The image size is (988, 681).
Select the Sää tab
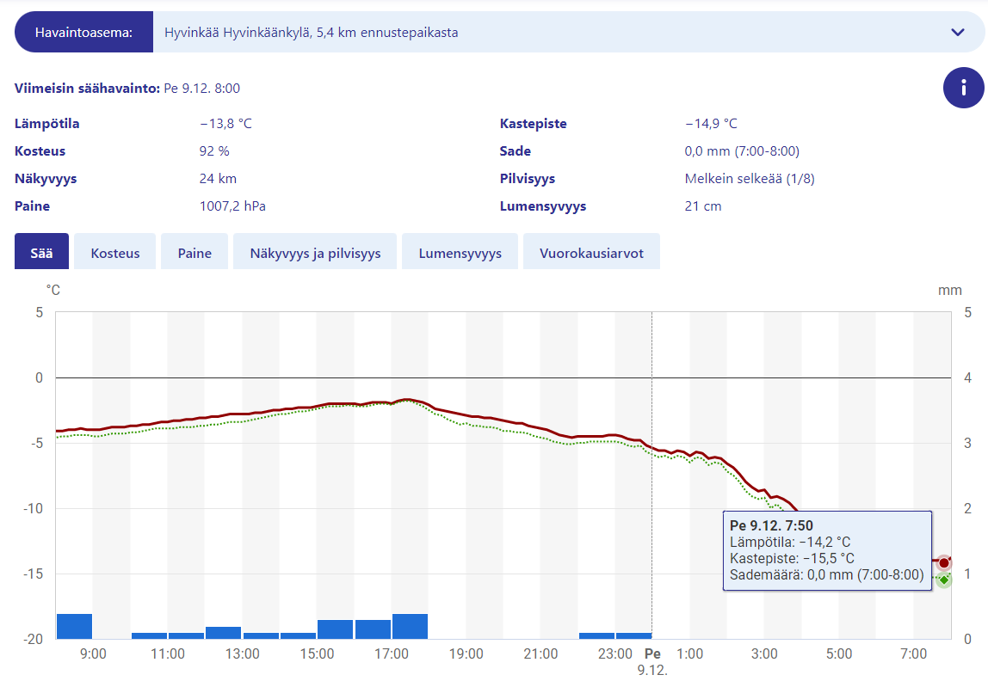point(41,253)
